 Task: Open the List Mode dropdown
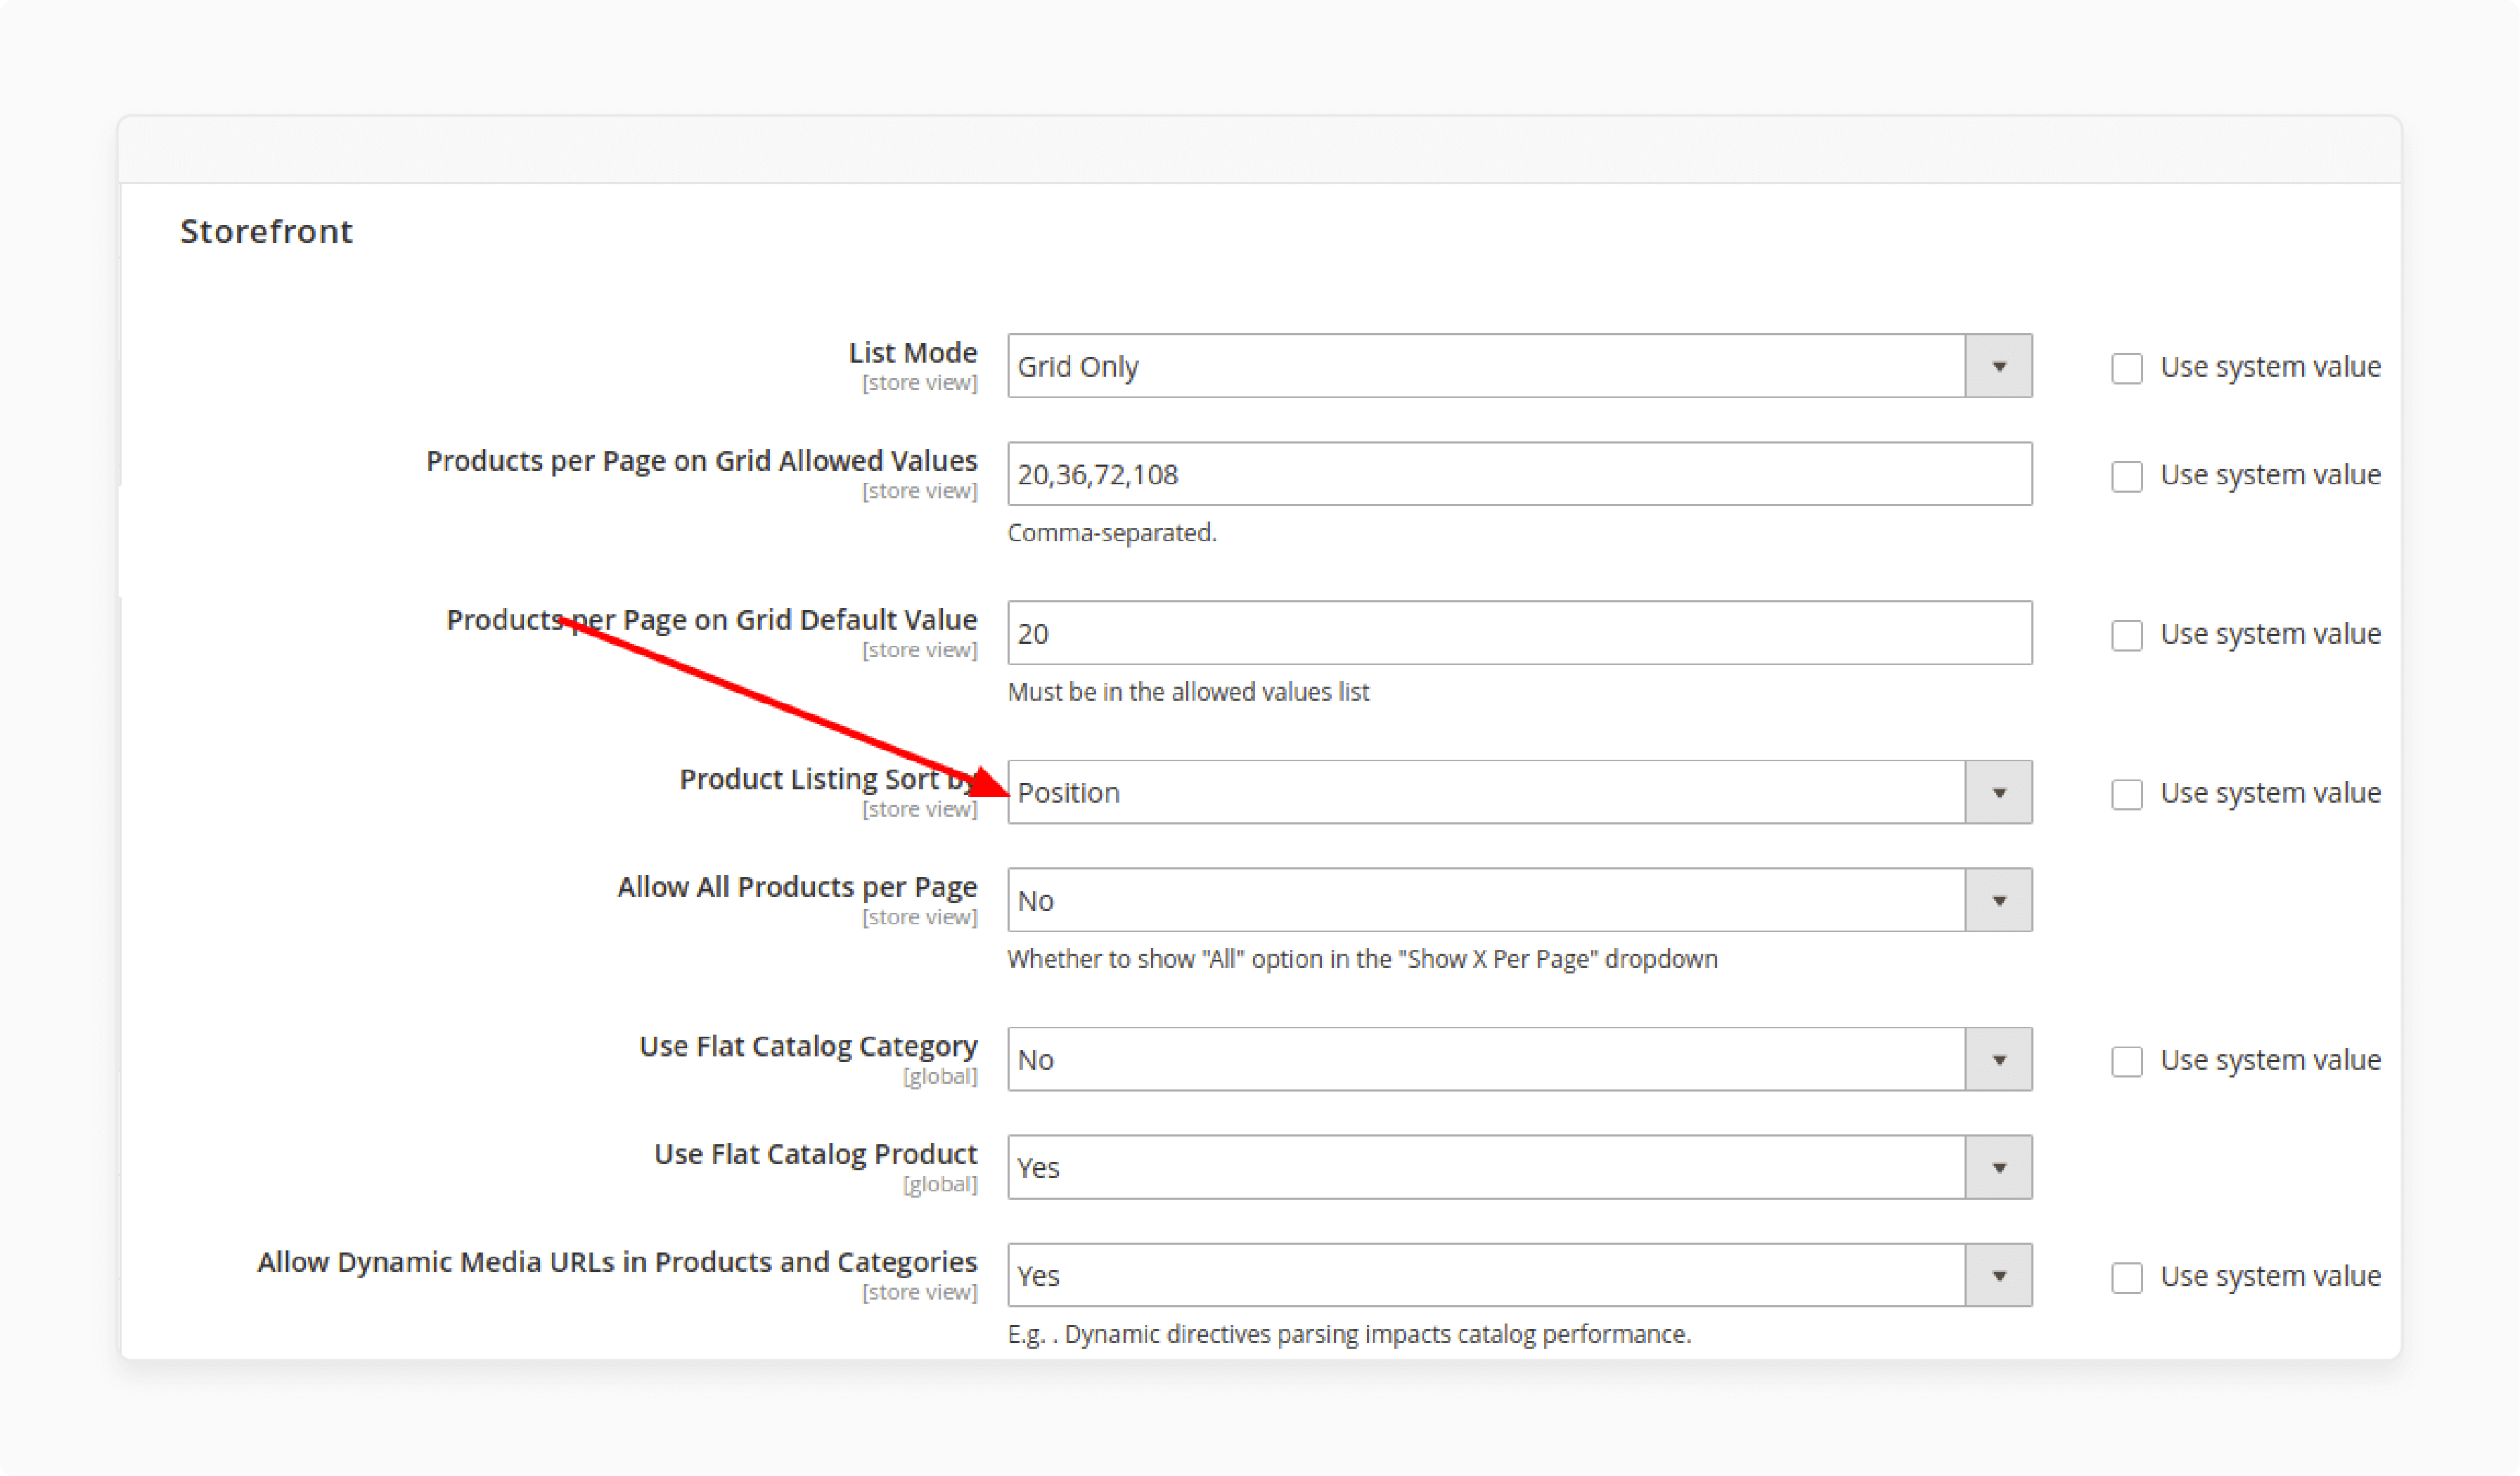(1519, 365)
